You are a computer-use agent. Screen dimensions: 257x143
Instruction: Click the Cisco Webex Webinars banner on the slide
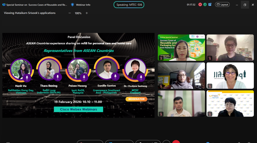pyautogui.click(x=78, y=109)
